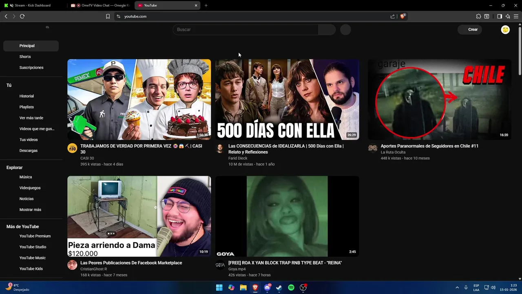Viewport: 522px width, 294px height.
Task: Open the TRABAJAMOS DE VERDAD video thumbnail
Action: click(139, 100)
